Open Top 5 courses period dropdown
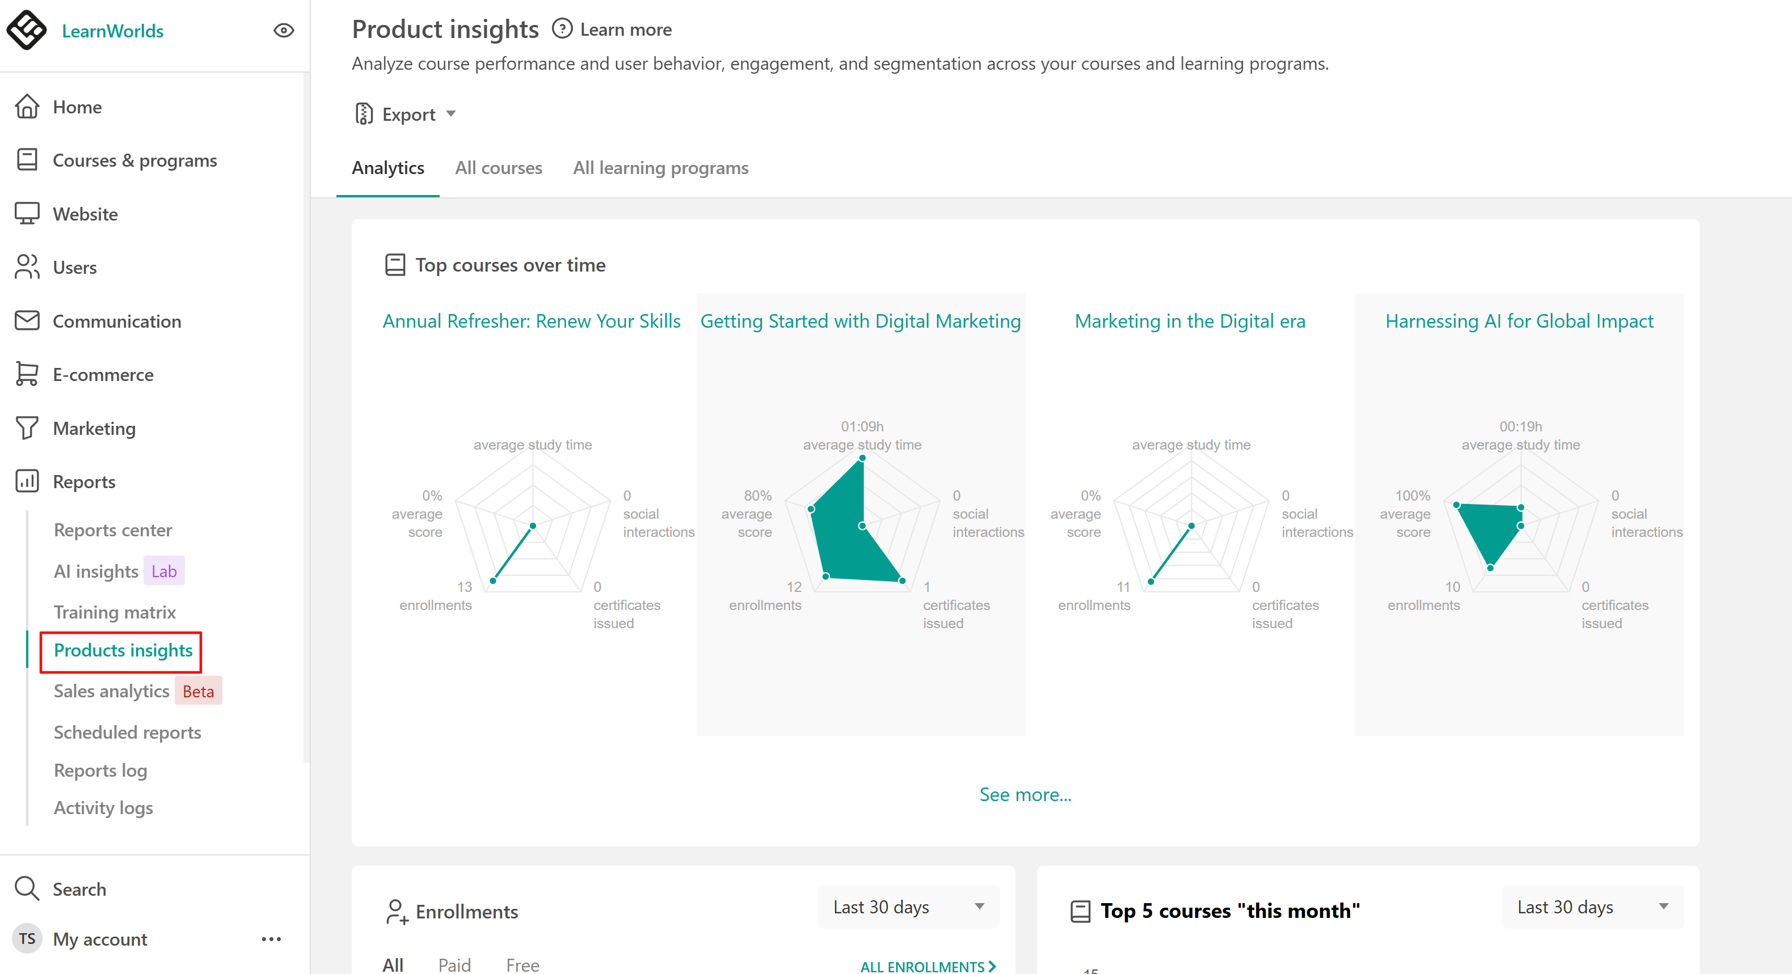 [1592, 907]
